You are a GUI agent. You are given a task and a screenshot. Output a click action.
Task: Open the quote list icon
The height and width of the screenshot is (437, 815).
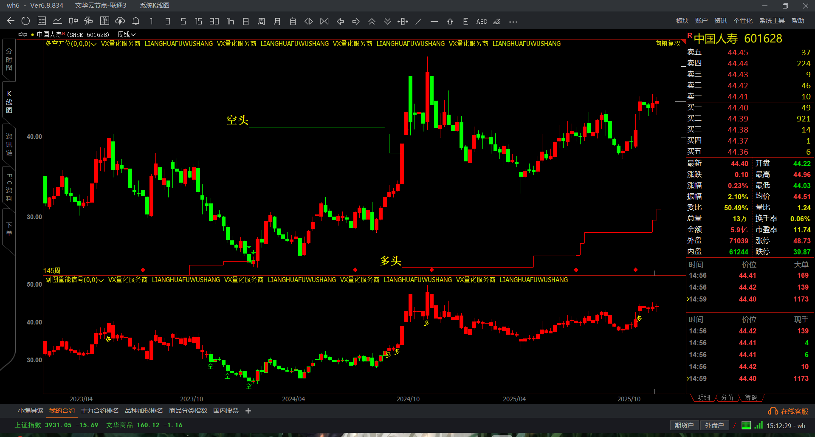pyautogui.click(x=42, y=21)
